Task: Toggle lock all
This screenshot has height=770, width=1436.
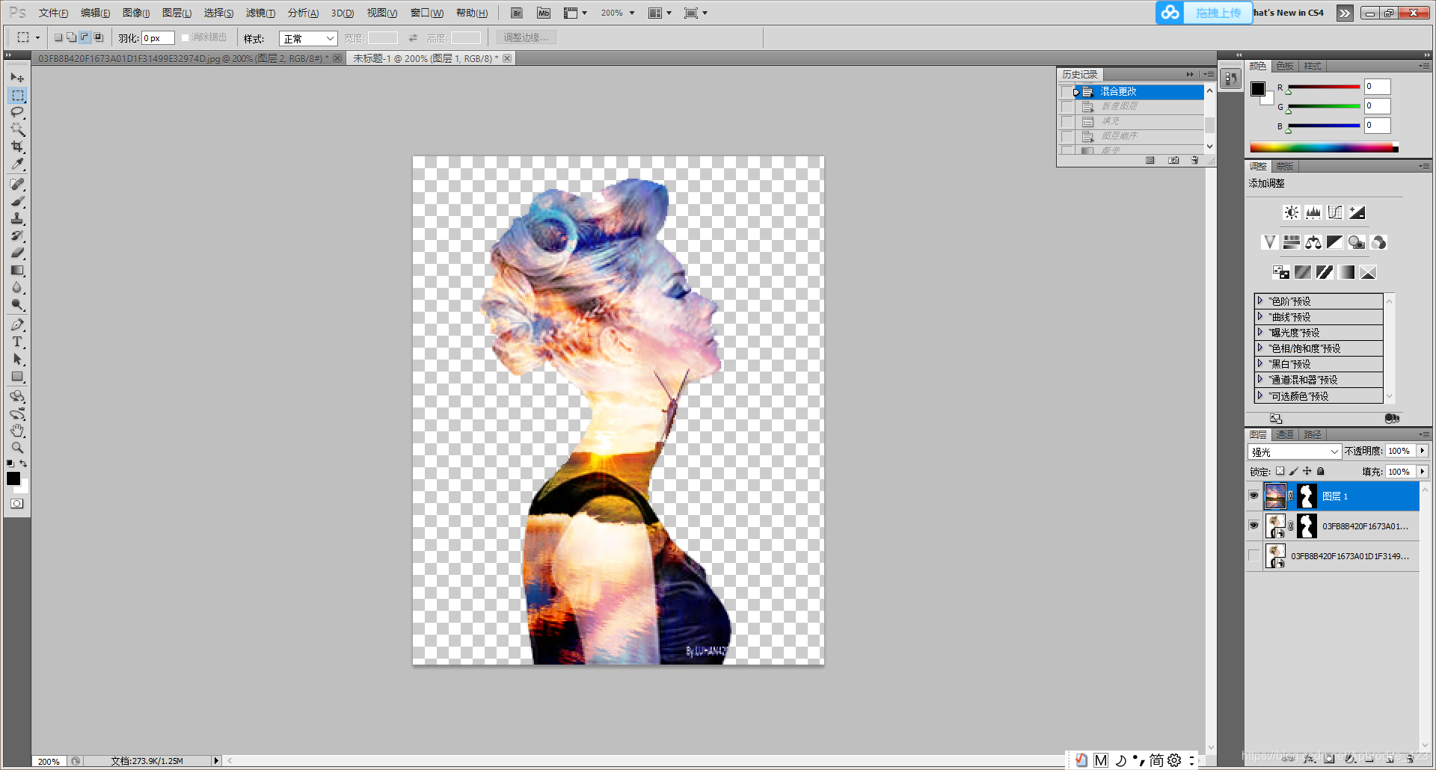Action: coord(1320,471)
